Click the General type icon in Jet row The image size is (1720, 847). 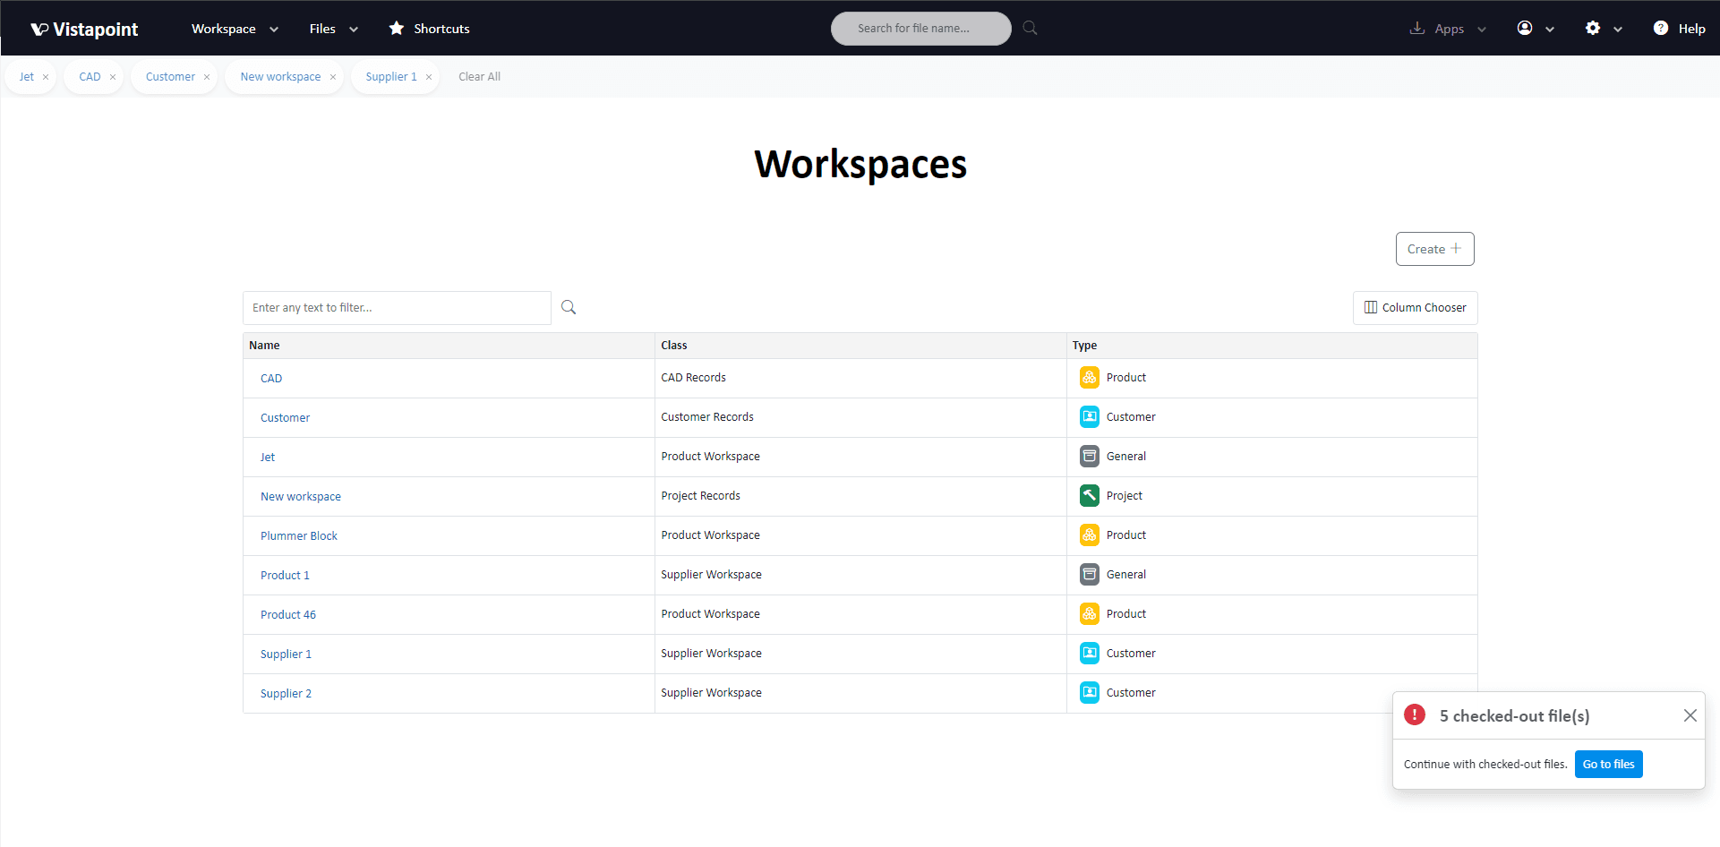point(1089,457)
